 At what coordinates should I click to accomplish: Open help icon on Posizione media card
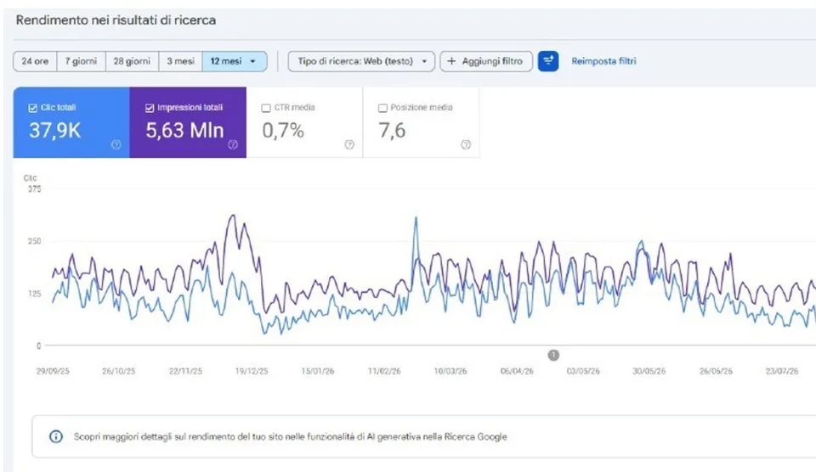click(466, 144)
